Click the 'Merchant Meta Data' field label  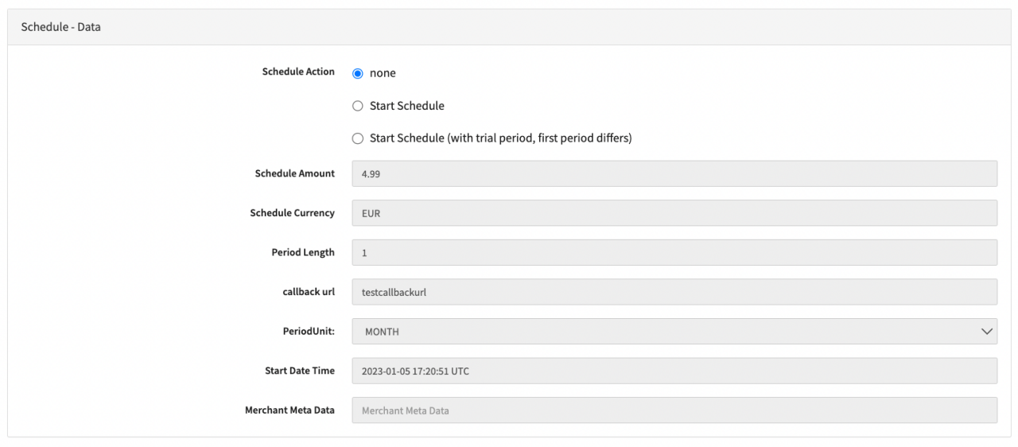tap(289, 410)
